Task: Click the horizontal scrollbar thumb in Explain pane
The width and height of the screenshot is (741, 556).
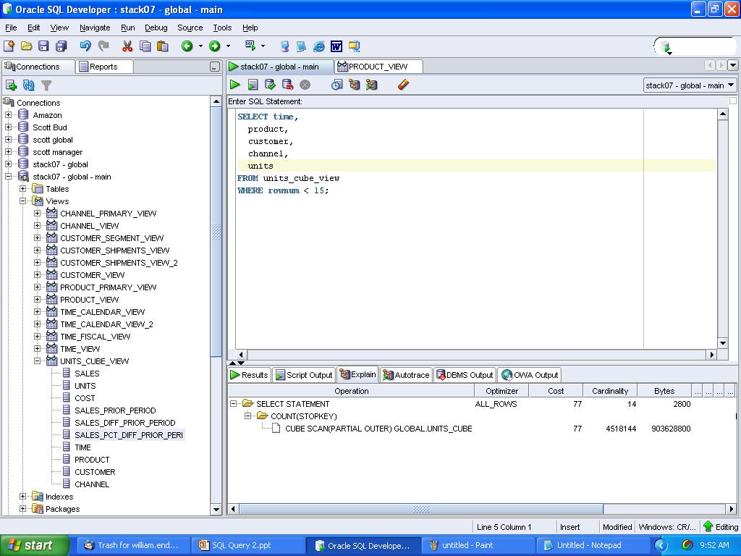Action: click(x=422, y=509)
